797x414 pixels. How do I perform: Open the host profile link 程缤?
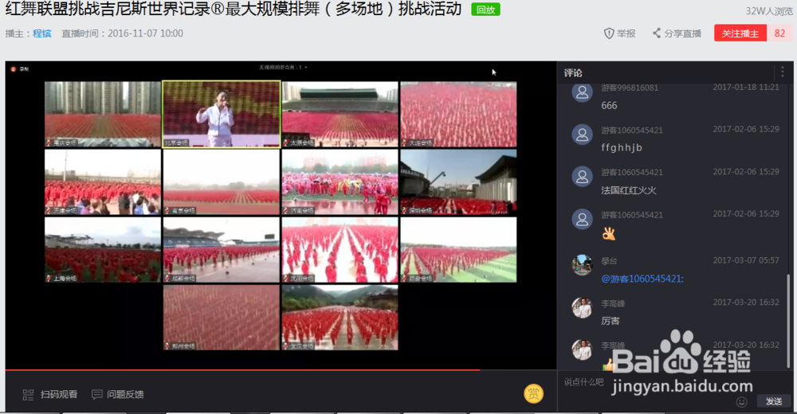pyautogui.click(x=42, y=33)
